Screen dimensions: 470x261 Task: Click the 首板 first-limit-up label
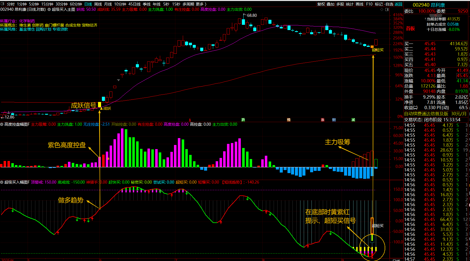[x=410, y=29]
